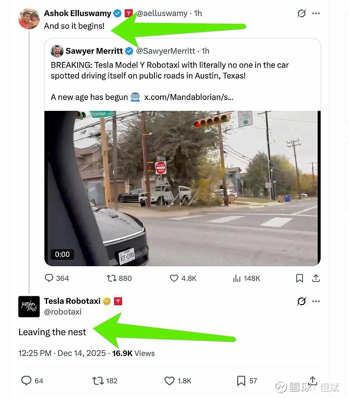Open the x.com/Mandablorian link
Image resolution: width=349 pixels, height=398 pixels.
(188, 97)
